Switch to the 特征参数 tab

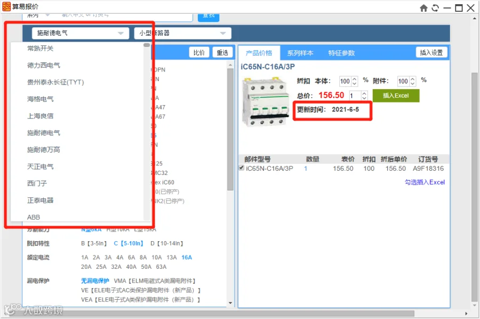coord(341,53)
